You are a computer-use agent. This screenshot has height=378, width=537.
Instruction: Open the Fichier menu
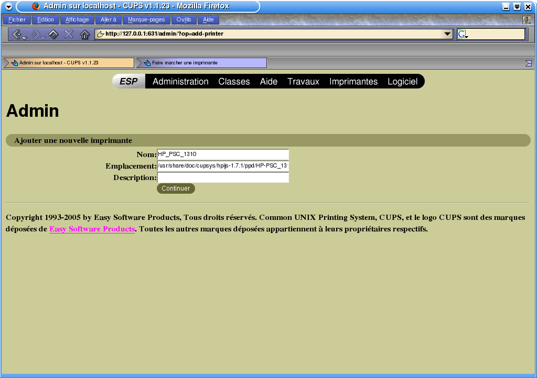tap(17, 20)
